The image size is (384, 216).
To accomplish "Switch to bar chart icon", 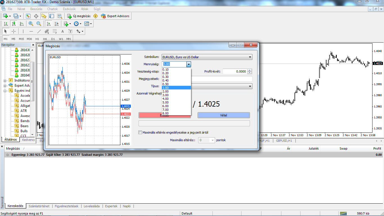I will point(6,24).
